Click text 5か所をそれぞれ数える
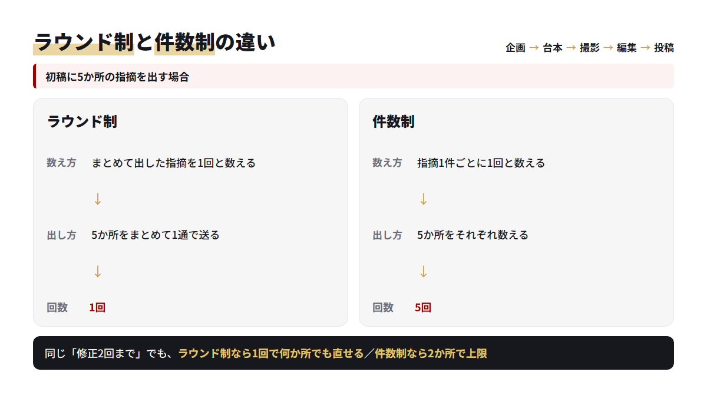The width and height of the screenshot is (707, 398). click(473, 235)
